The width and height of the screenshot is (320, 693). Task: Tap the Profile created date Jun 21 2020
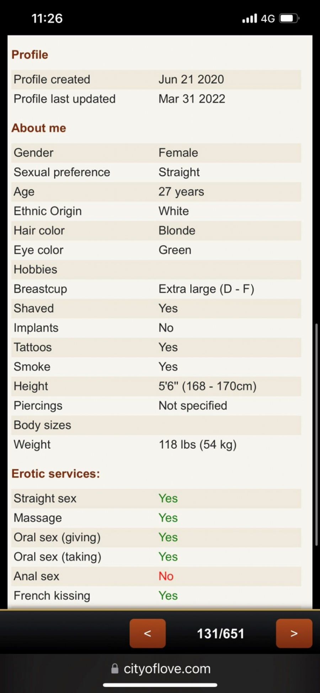191,79
